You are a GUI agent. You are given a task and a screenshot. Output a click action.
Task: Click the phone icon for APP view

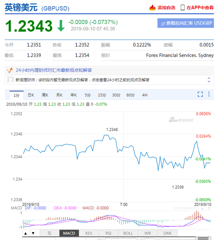182,8
